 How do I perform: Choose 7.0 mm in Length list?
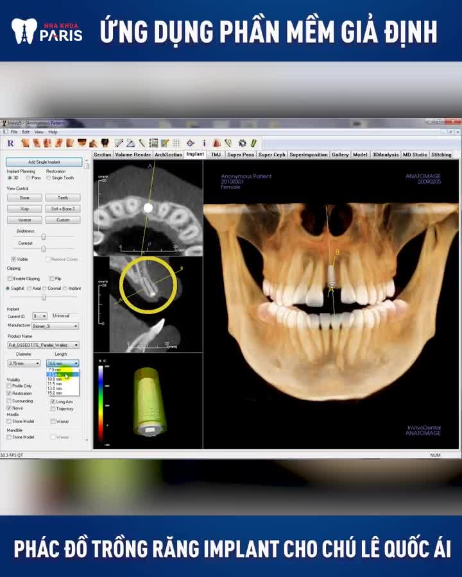click(63, 369)
